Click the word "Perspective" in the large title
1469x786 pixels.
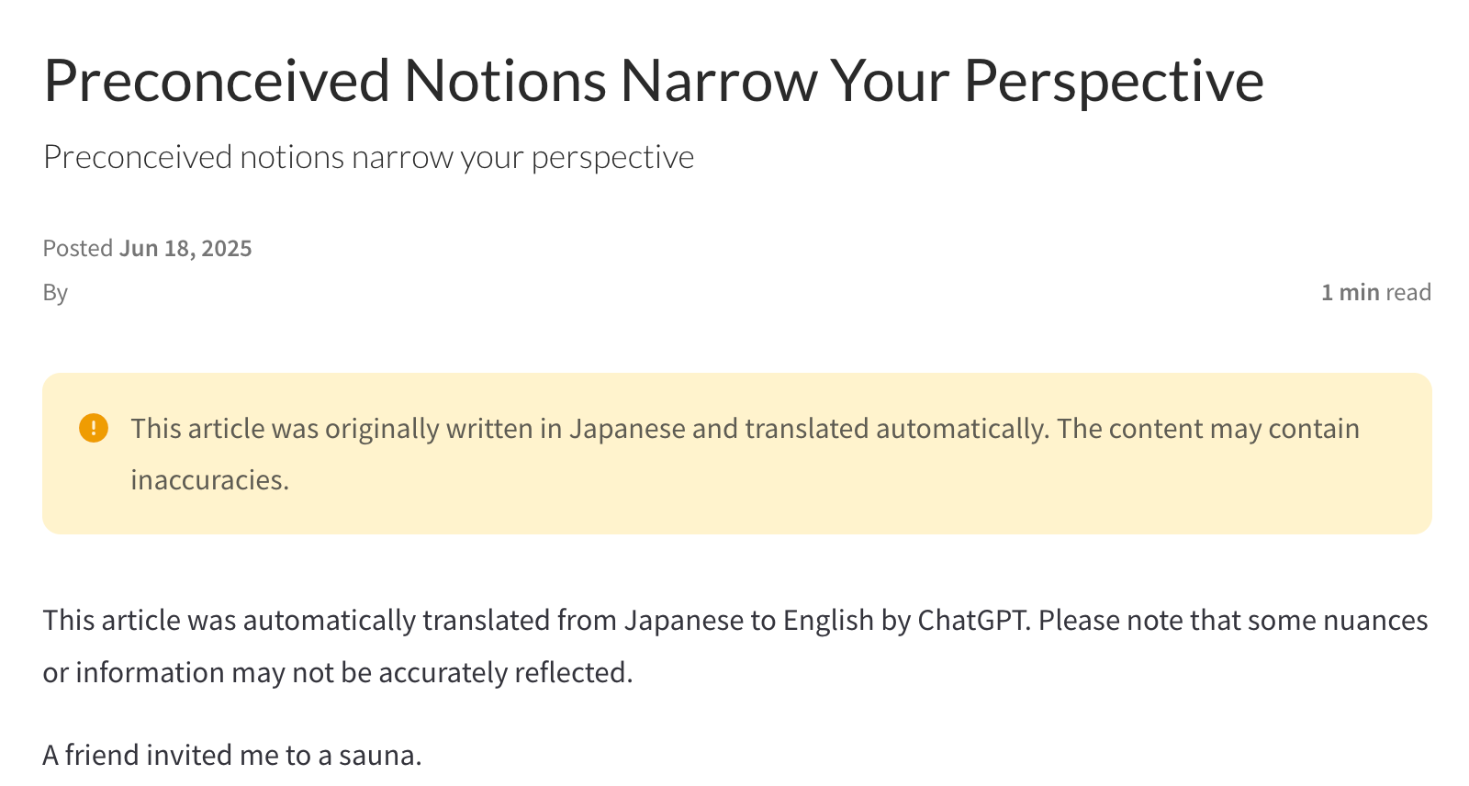1114,83
